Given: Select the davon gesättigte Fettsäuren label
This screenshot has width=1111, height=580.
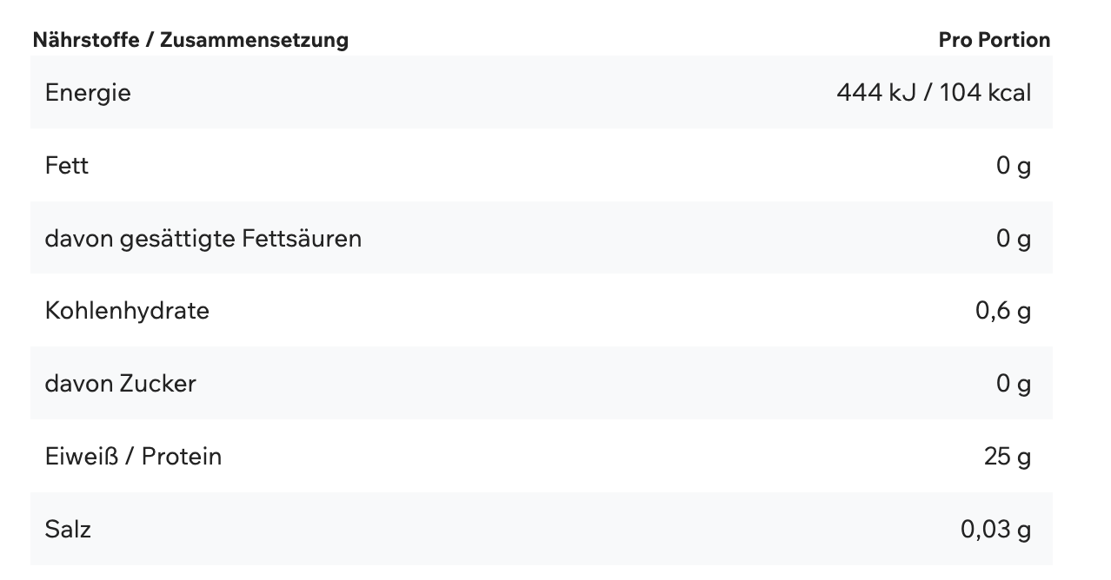Looking at the screenshot, I should click(x=203, y=239).
